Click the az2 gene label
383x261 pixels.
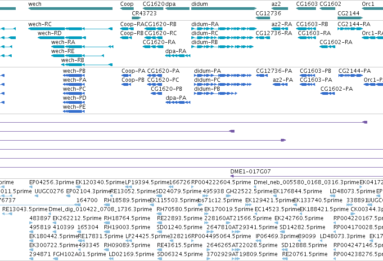(276, 4)
